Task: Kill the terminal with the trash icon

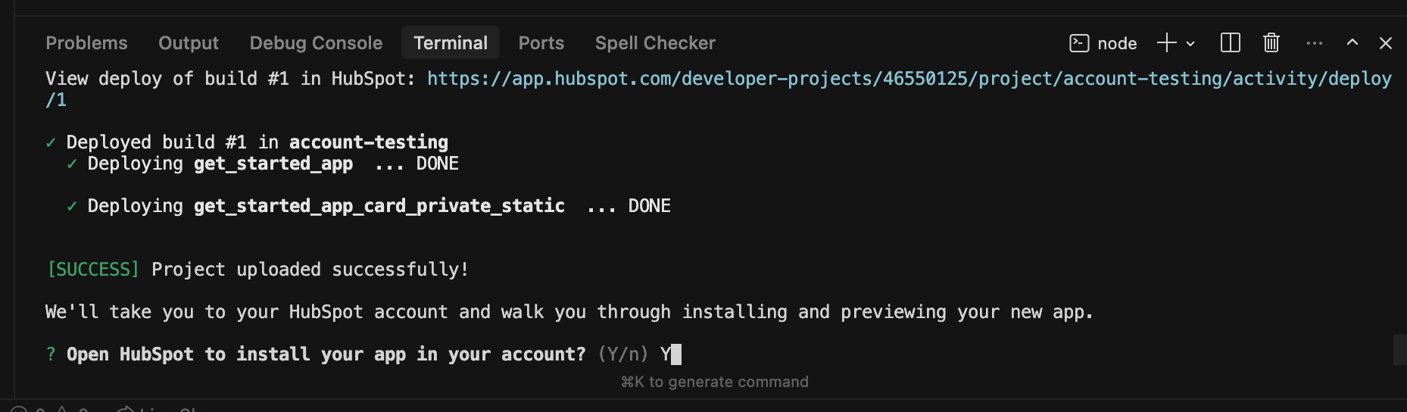Action: click(1271, 43)
